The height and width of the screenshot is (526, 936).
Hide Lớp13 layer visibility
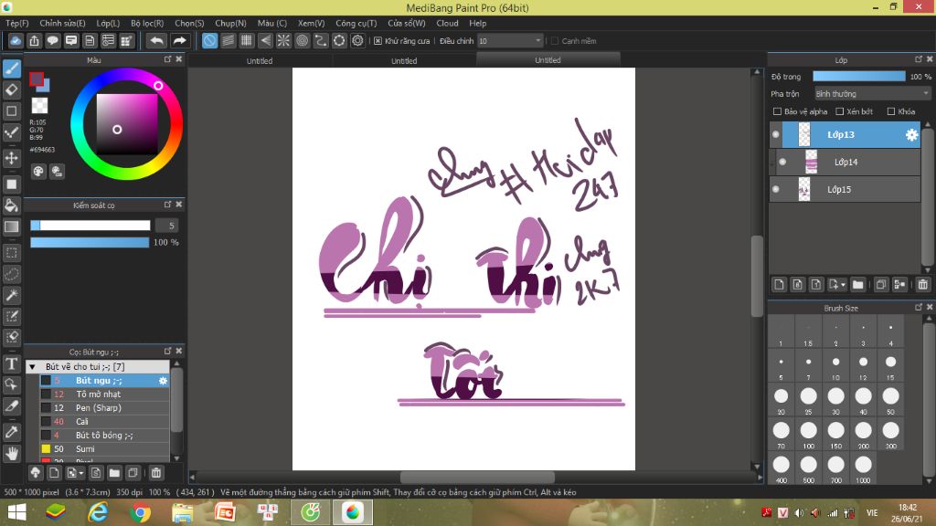coord(775,135)
